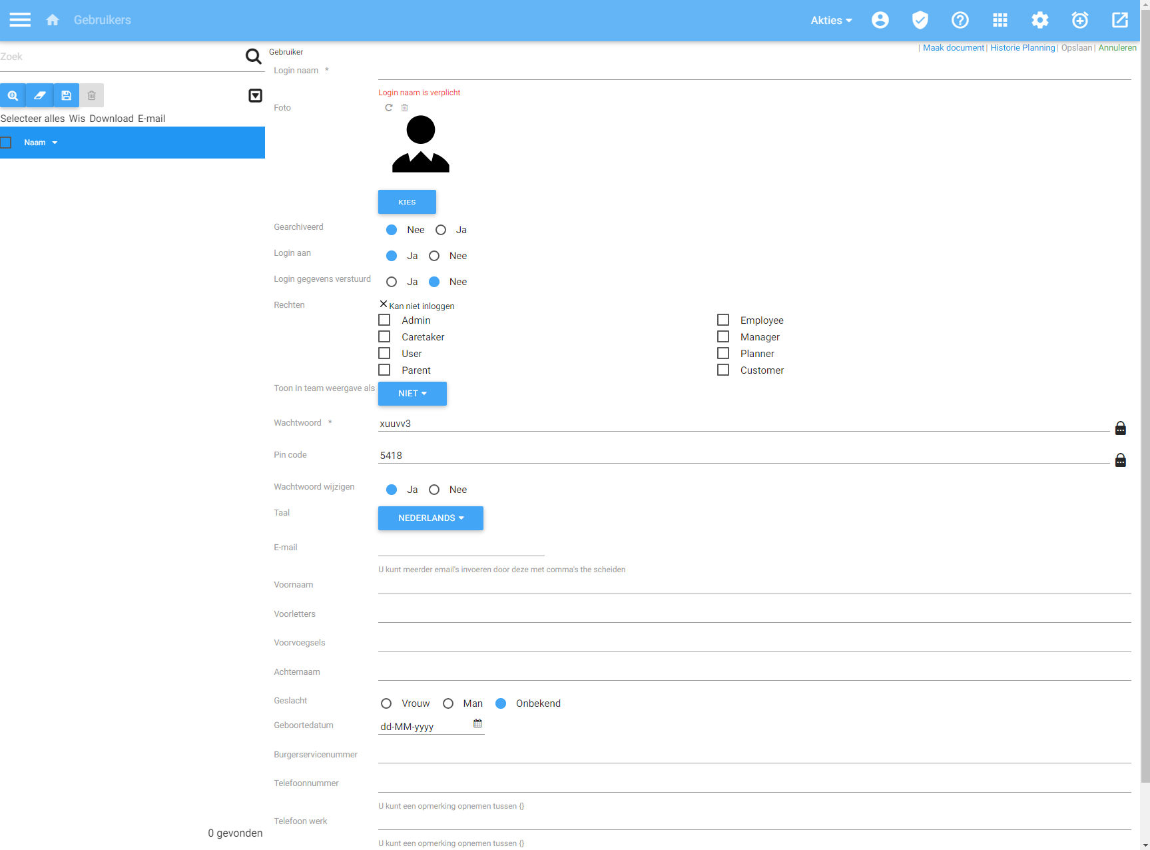
Task: Enable the Planner checkbox
Action: tap(723, 354)
